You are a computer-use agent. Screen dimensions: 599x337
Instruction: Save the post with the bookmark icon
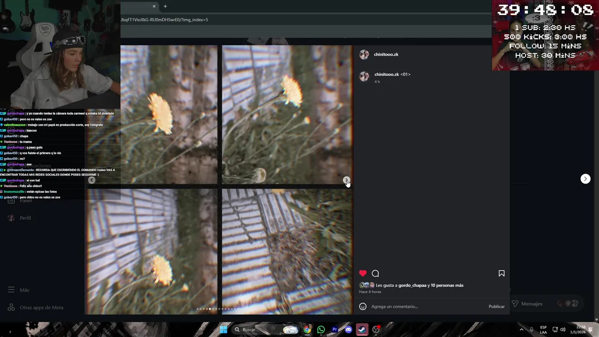(x=501, y=273)
